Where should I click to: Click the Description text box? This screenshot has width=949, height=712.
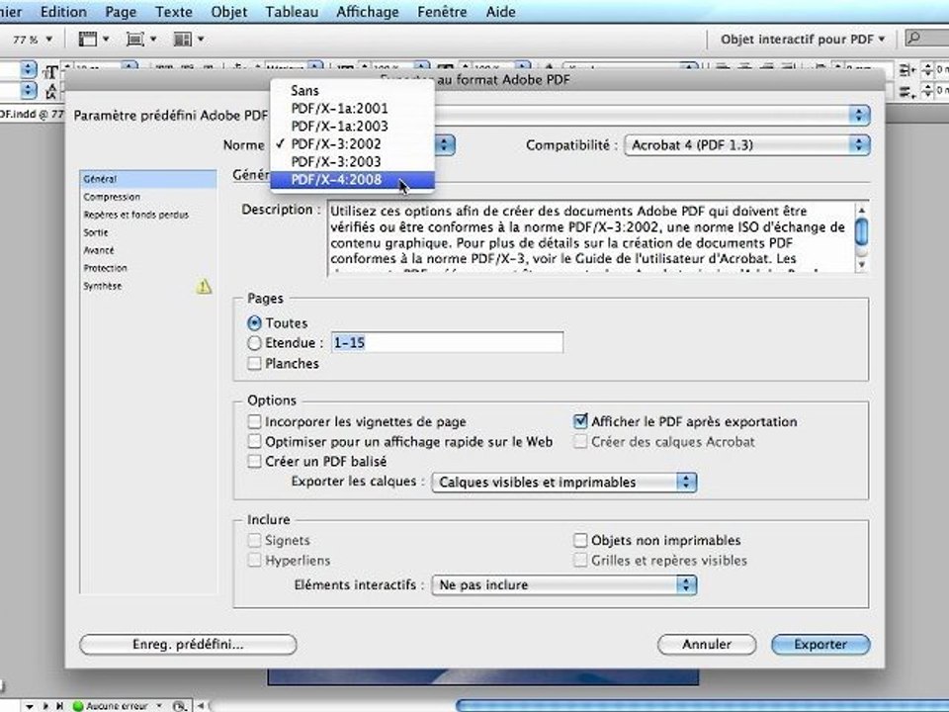[591, 238]
